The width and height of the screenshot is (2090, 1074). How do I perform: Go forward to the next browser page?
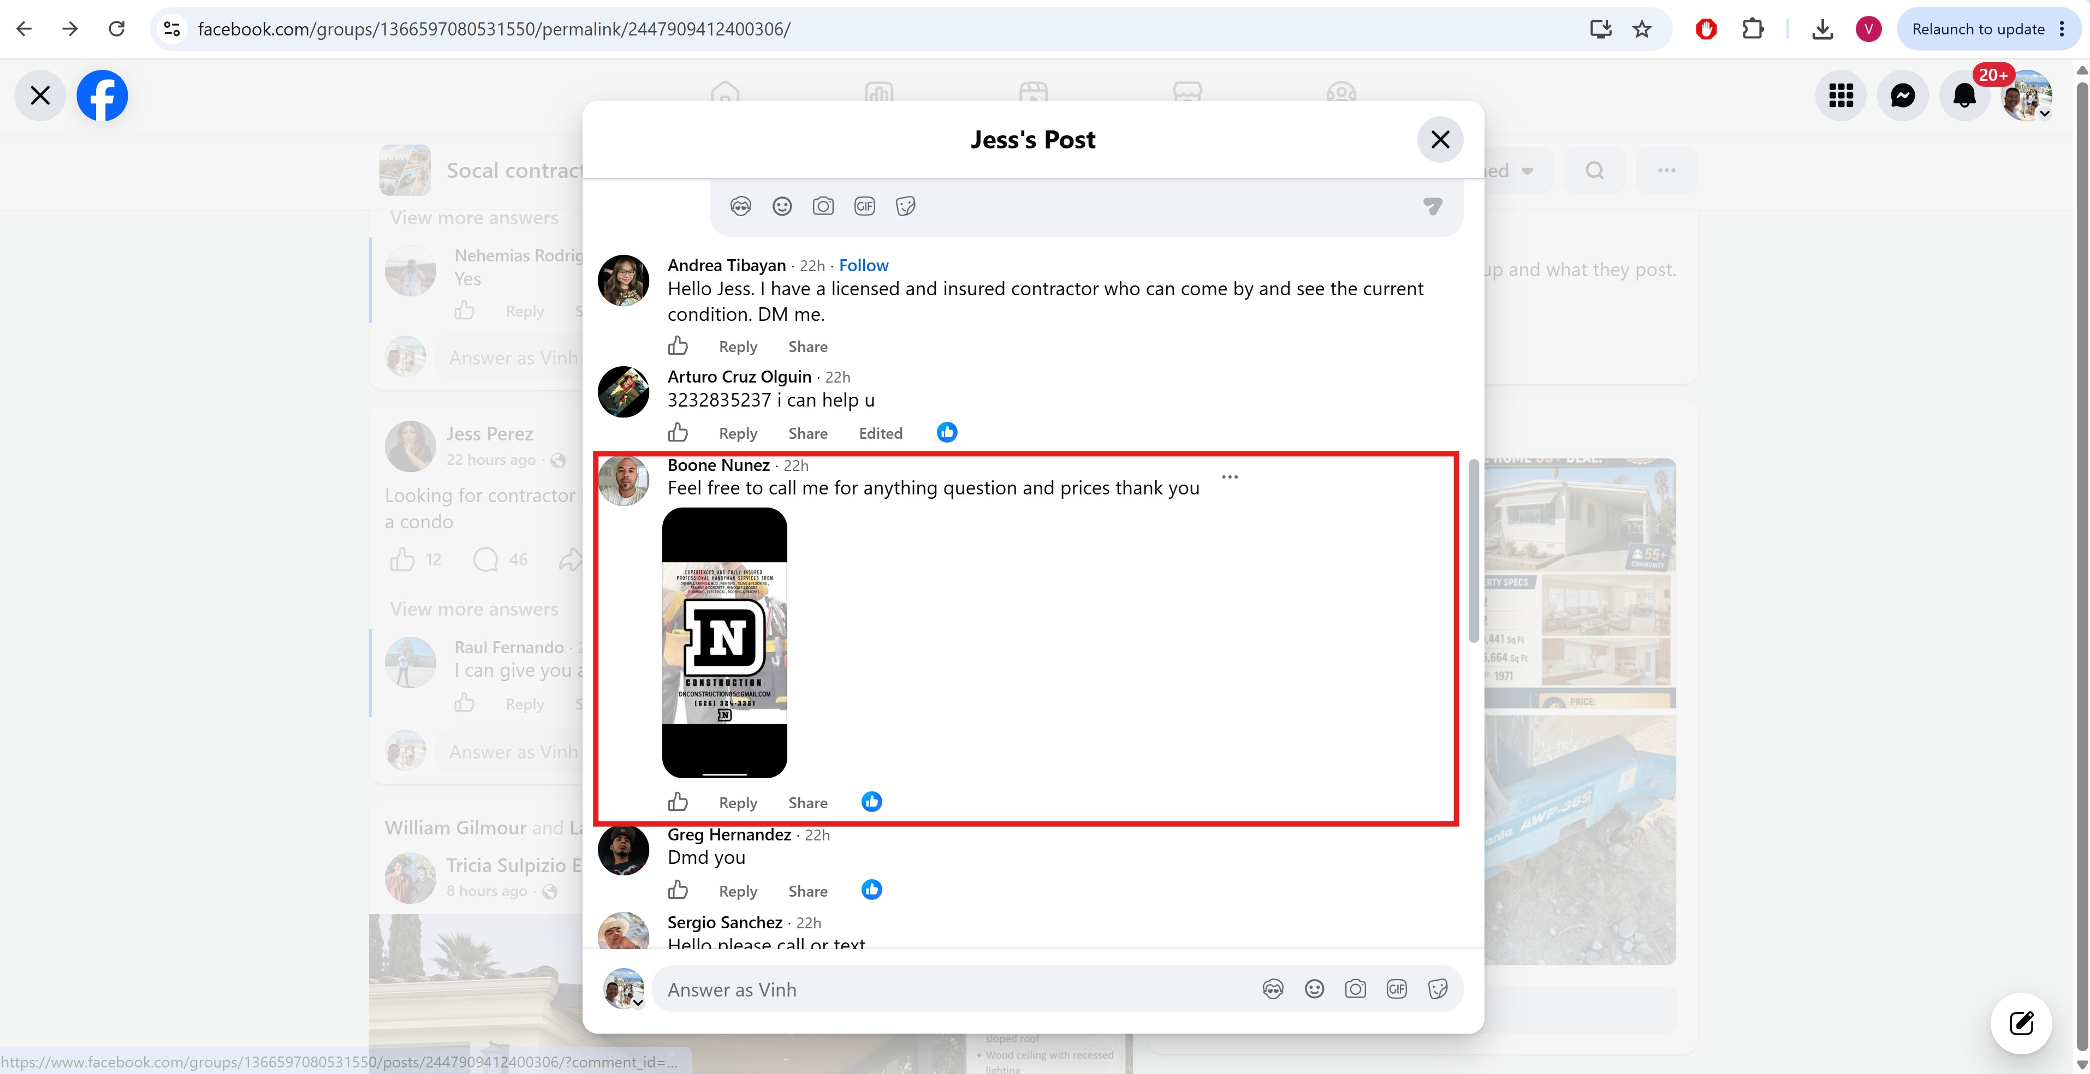(70, 29)
